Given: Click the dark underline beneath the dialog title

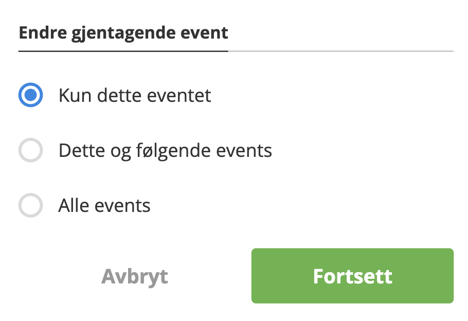Looking at the screenshot, I should (x=123, y=51).
